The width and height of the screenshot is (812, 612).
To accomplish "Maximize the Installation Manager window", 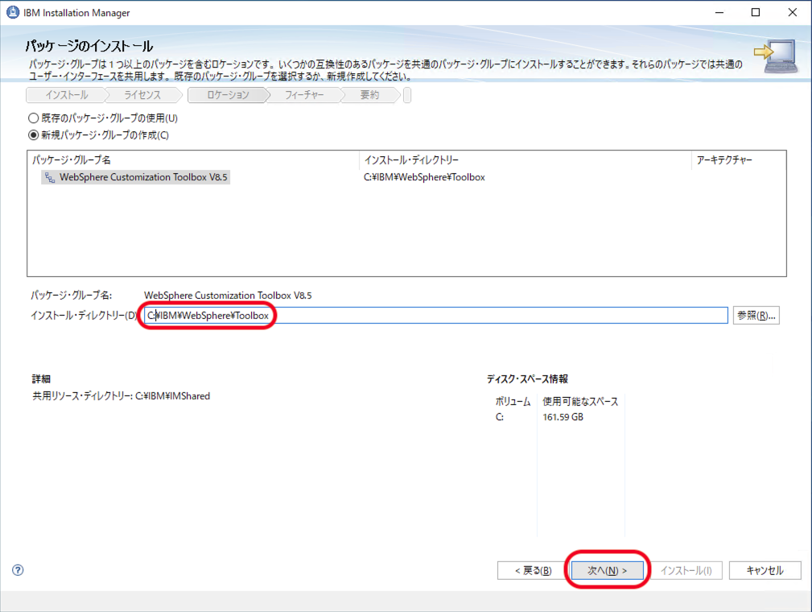I will (x=756, y=12).
